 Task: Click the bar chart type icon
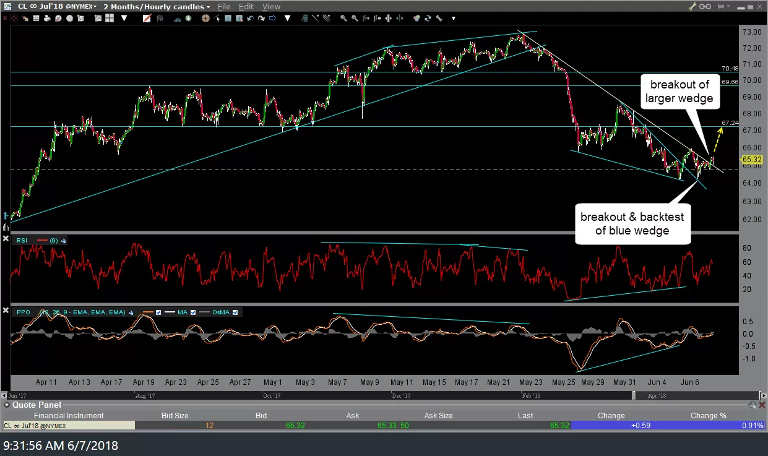pos(160,19)
